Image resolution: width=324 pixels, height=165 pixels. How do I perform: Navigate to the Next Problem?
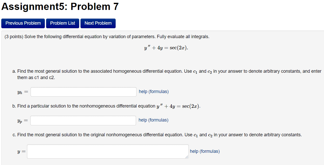click(x=98, y=23)
